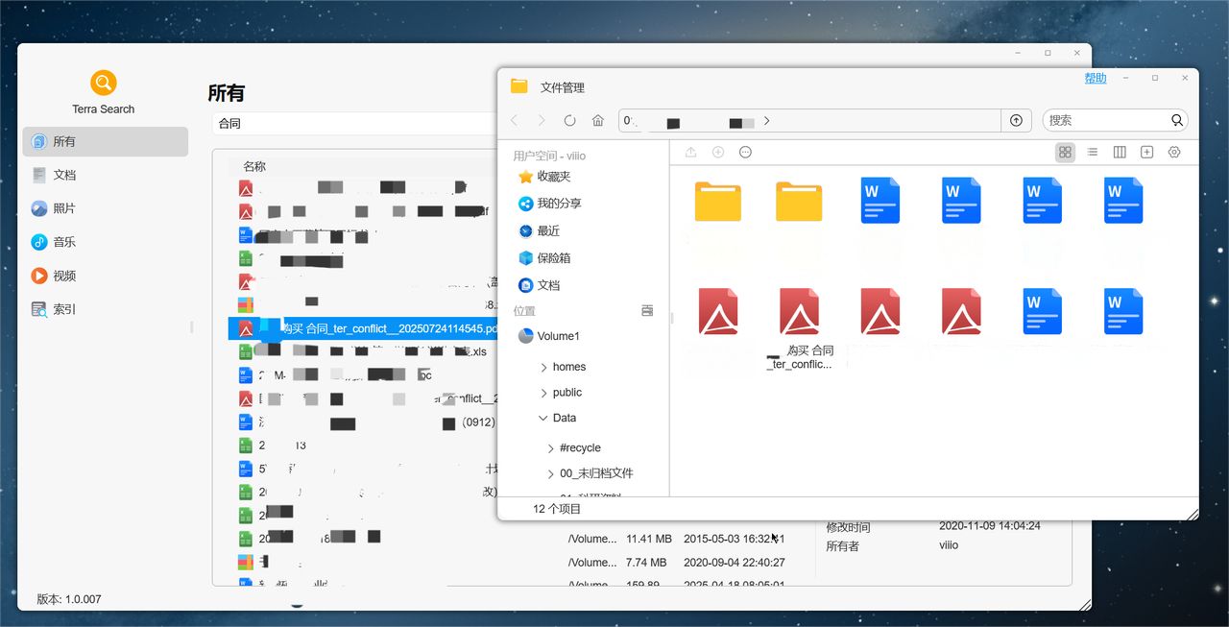Expand the path chevron in address bar
Viewport: 1229px width, 627px height.
pos(767,121)
